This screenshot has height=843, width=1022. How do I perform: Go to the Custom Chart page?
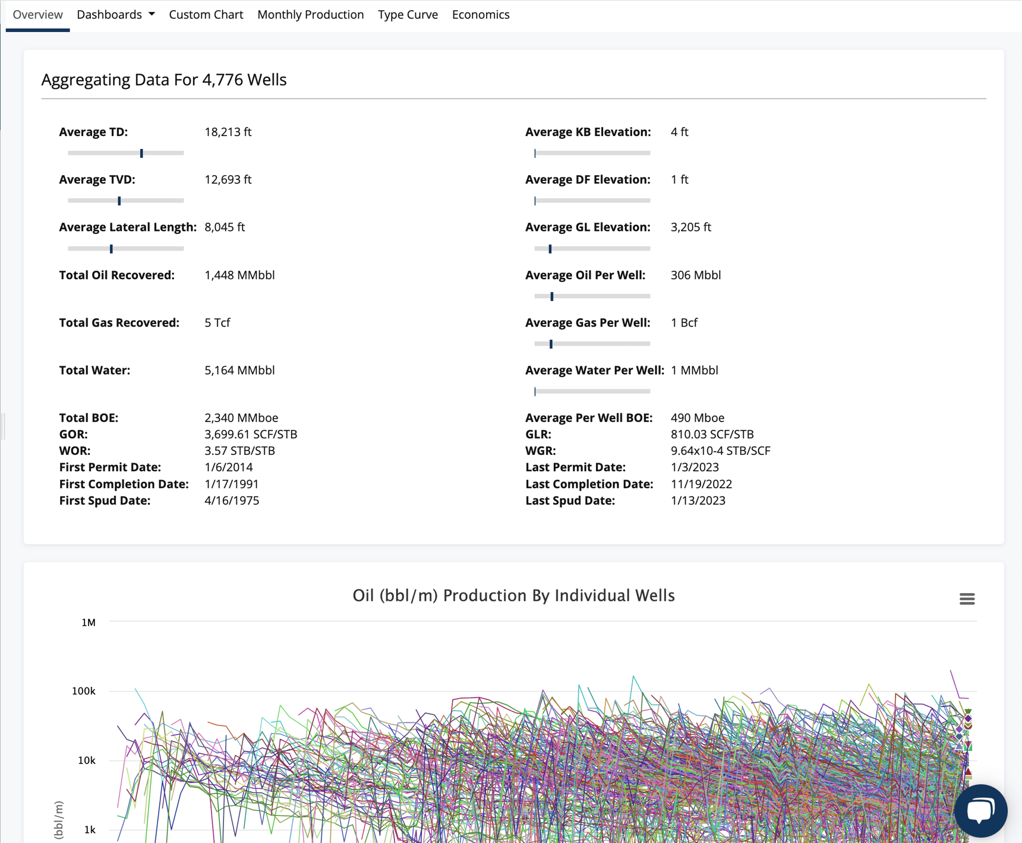click(x=206, y=14)
